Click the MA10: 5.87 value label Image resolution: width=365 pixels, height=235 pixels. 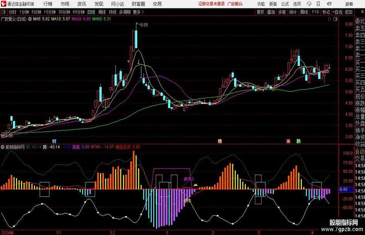click(61, 19)
